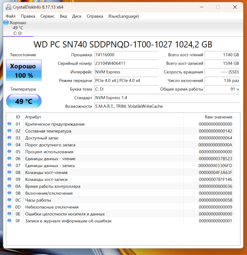Select the Ошибки целостности носителя и данных row

click(x=120, y=214)
